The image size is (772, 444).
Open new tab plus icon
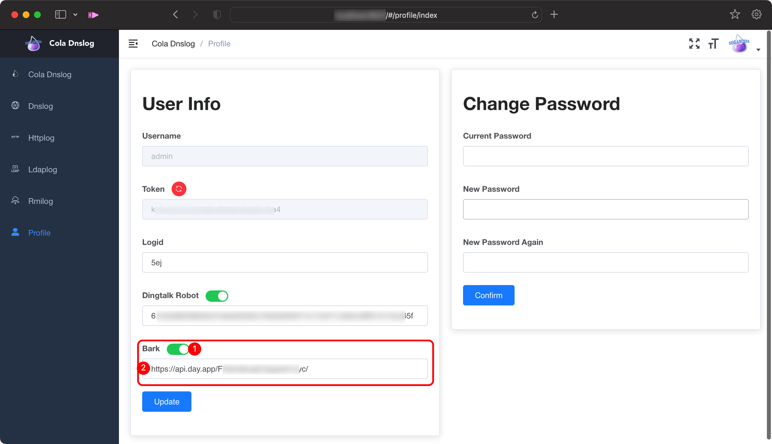(554, 14)
